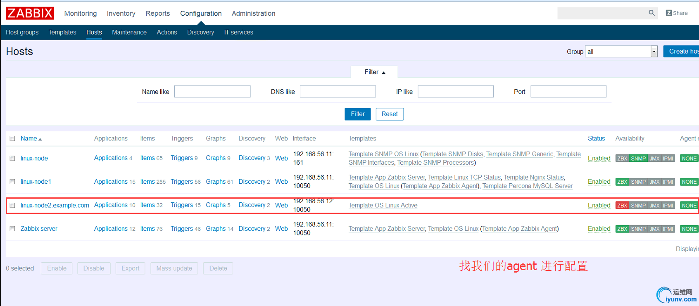
Task: Focus the Name like input field
Action: pos(212,92)
